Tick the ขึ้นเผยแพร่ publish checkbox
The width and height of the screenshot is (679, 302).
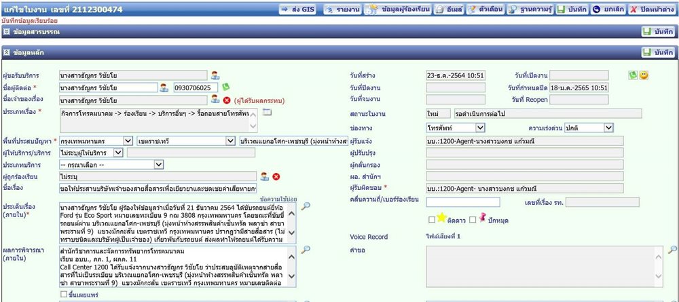pyautogui.click(x=64, y=295)
